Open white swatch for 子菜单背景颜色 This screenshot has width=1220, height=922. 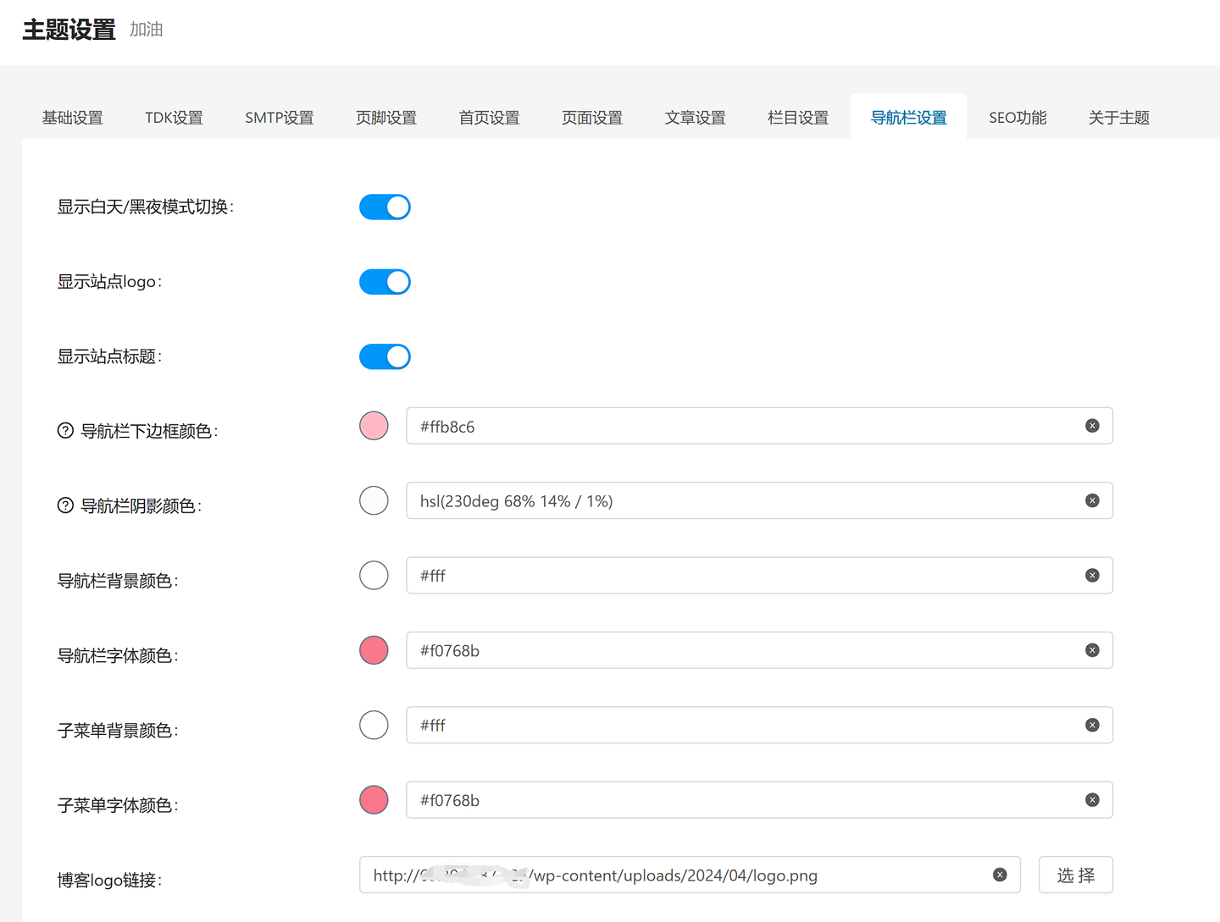pyautogui.click(x=374, y=725)
